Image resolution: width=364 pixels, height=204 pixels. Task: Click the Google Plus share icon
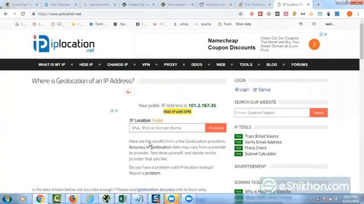129,92
